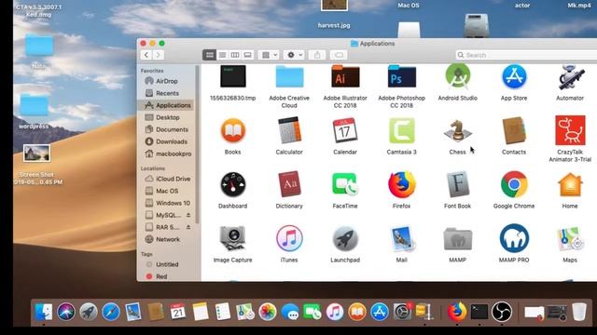Launch Android Studio from Applications
The image size is (597, 335).
(458, 76)
